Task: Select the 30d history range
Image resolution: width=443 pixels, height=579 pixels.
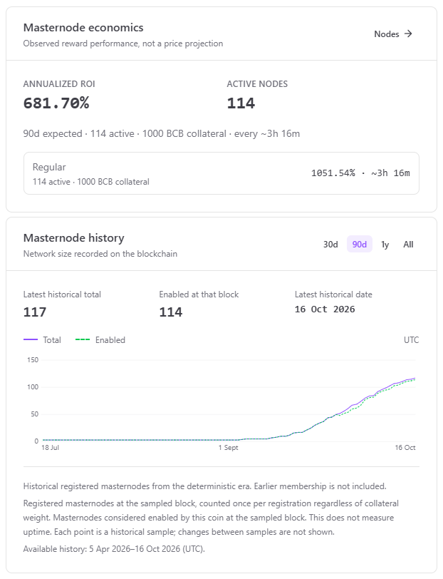Action: coord(330,245)
